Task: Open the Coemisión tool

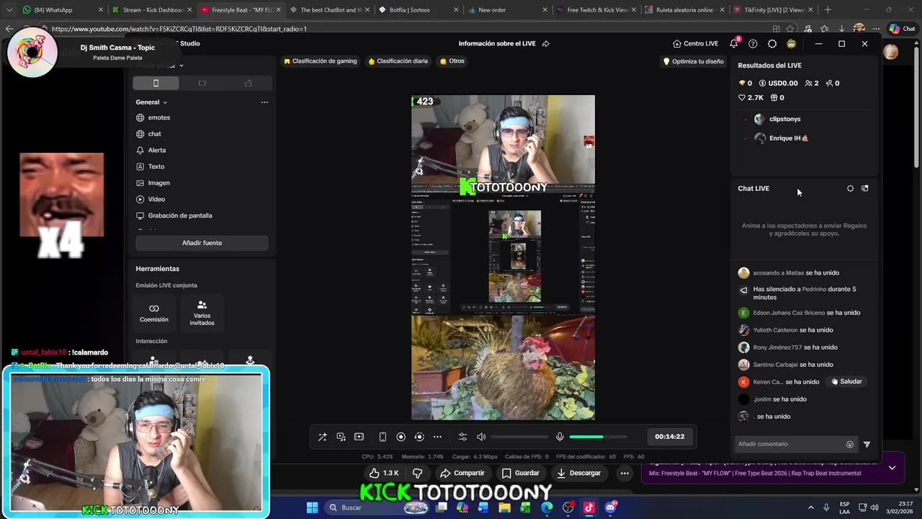Action: pyautogui.click(x=154, y=313)
